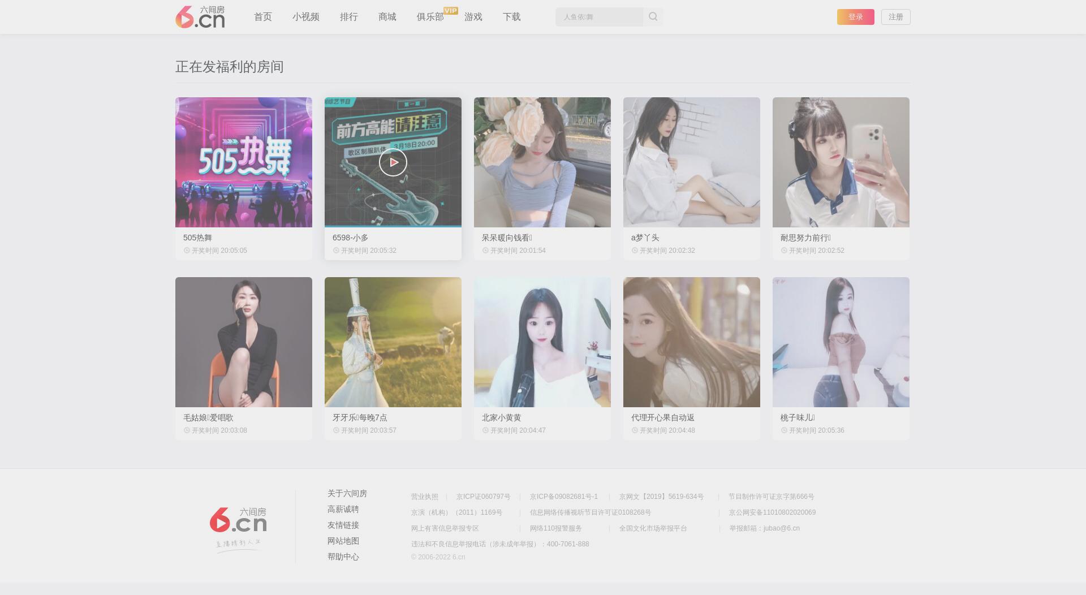Open 京演（机构）（2011）1169号 link
Screen dimensions: 1086x595
[x=457, y=512]
